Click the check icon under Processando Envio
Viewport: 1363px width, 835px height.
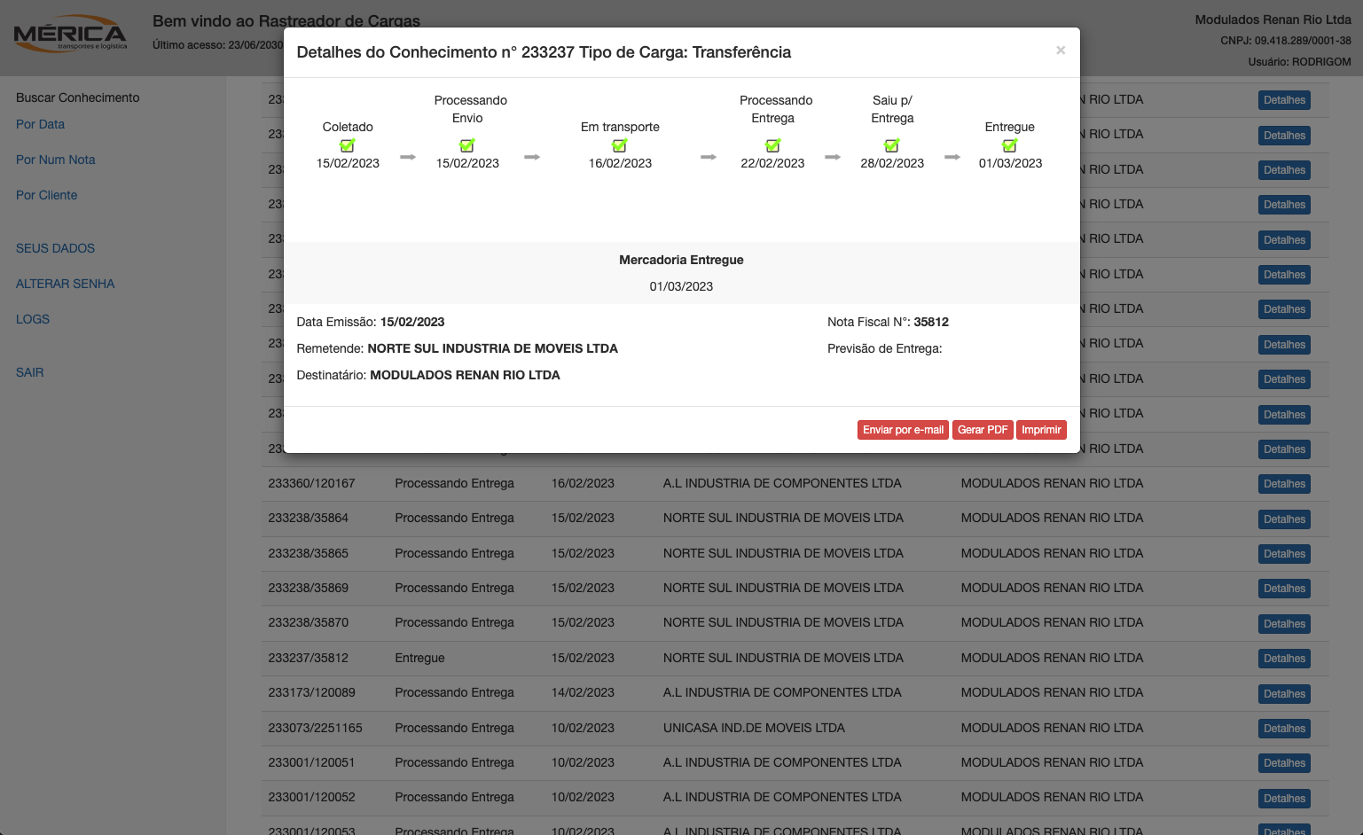pyautogui.click(x=467, y=145)
